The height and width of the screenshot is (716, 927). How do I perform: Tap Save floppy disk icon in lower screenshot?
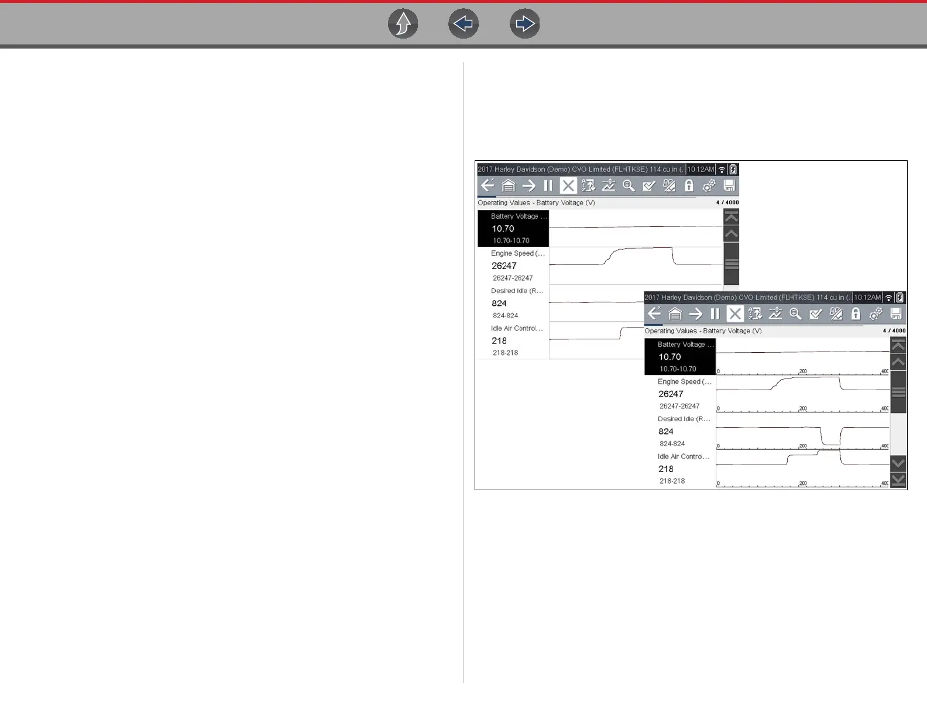pos(896,314)
